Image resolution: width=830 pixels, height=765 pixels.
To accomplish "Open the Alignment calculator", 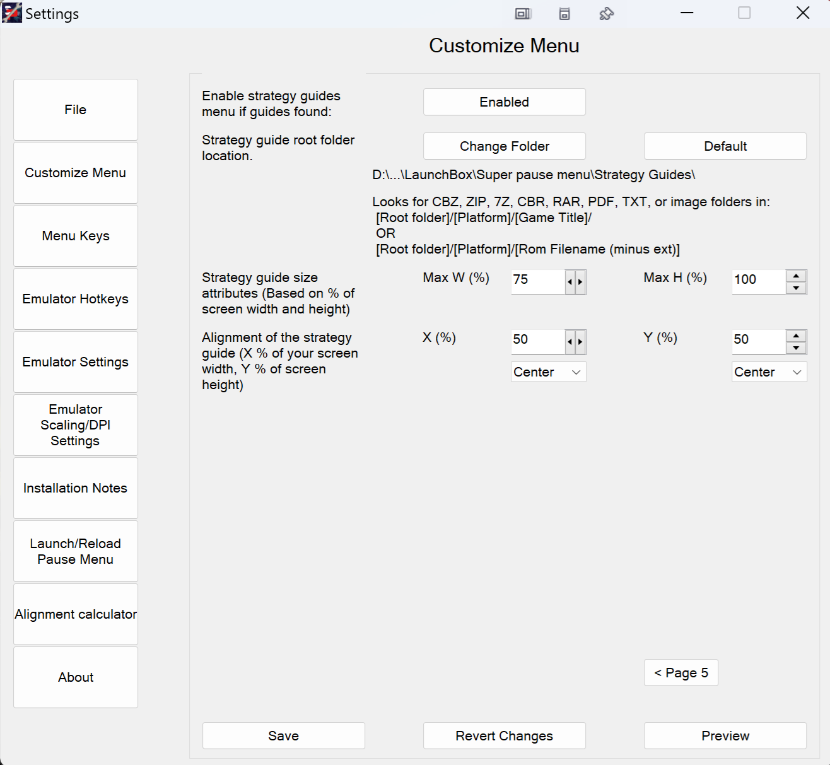I will click(76, 614).
